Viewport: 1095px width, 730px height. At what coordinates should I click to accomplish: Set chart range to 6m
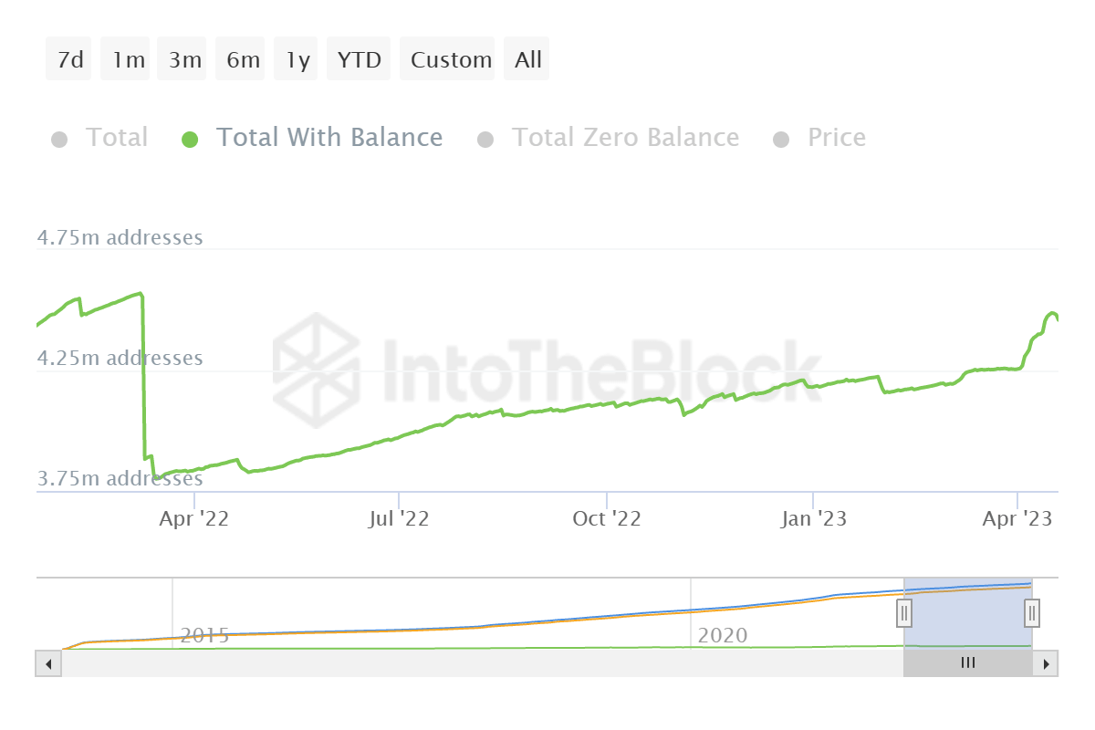(x=243, y=60)
